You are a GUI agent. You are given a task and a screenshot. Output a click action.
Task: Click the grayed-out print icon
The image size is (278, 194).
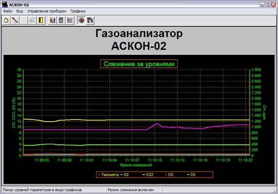point(32,20)
